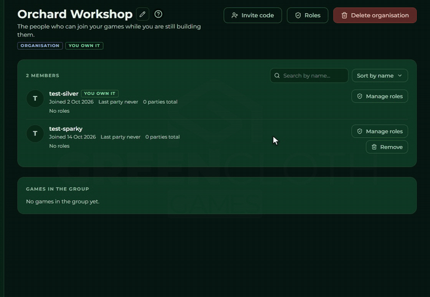430x297 pixels.
Task: Click GAMES IN THE GROUP heading
Action: coord(57,189)
